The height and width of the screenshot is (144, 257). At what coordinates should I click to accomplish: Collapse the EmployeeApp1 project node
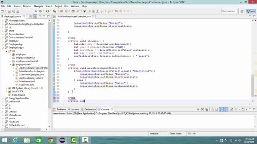tap(3, 48)
